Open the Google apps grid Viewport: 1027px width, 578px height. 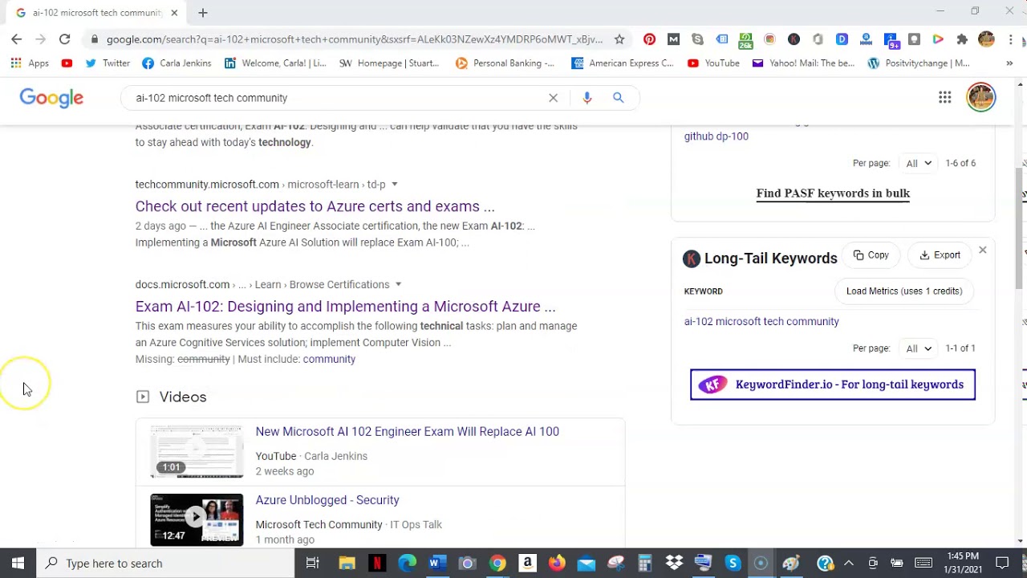click(x=945, y=97)
